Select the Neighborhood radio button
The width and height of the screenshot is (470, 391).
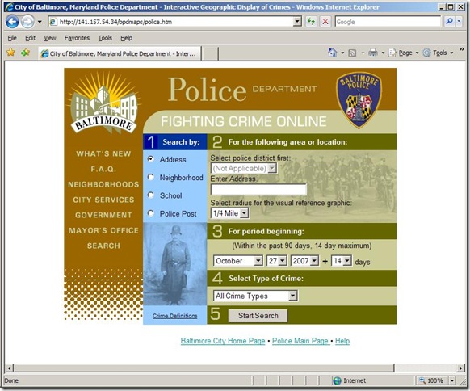point(151,177)
